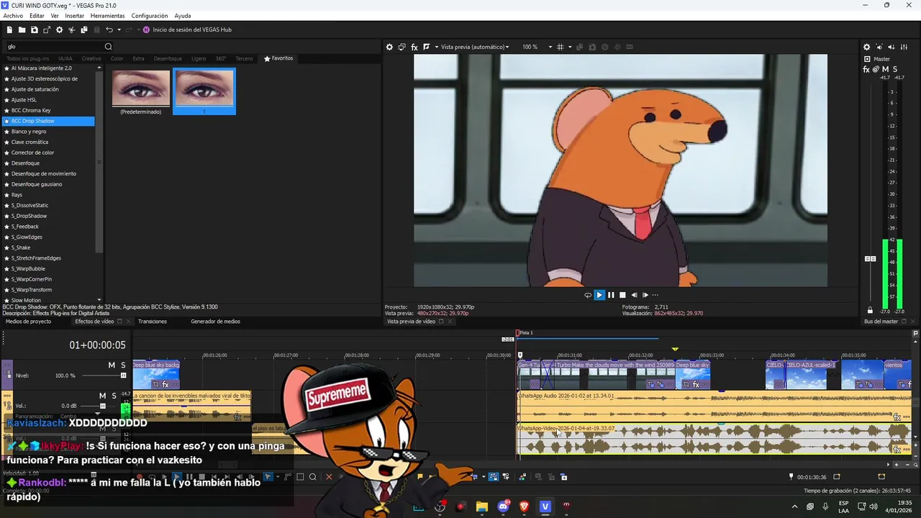Open Discord from the Windows taskbar

[503, 507]
